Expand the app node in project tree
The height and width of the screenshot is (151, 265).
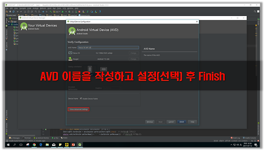(9, 22)
